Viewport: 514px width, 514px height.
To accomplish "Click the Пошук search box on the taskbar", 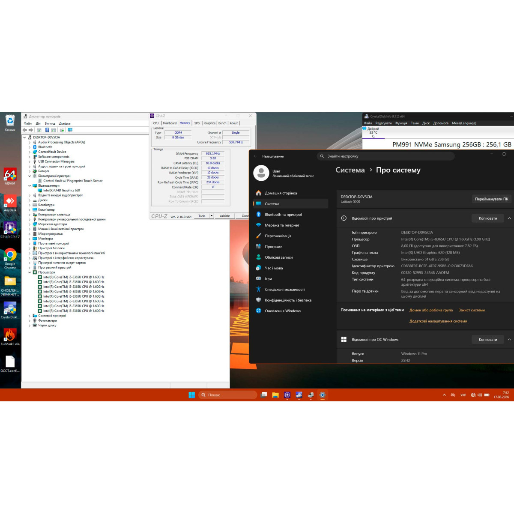I will 228,395.
